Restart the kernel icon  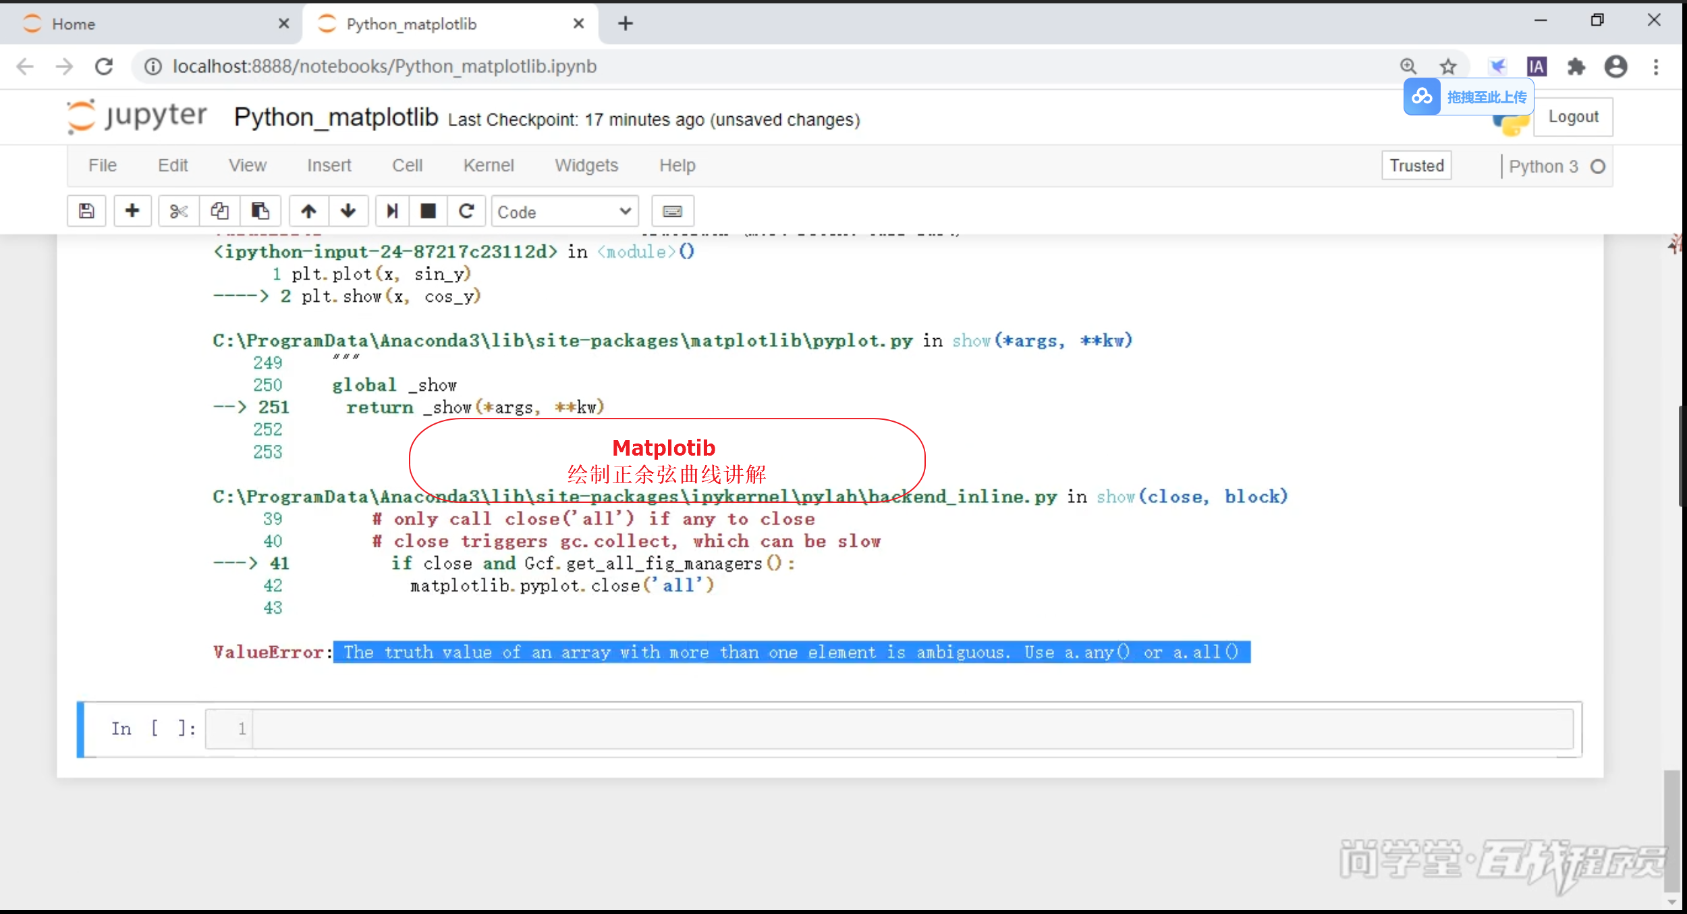tap(466, 211)
